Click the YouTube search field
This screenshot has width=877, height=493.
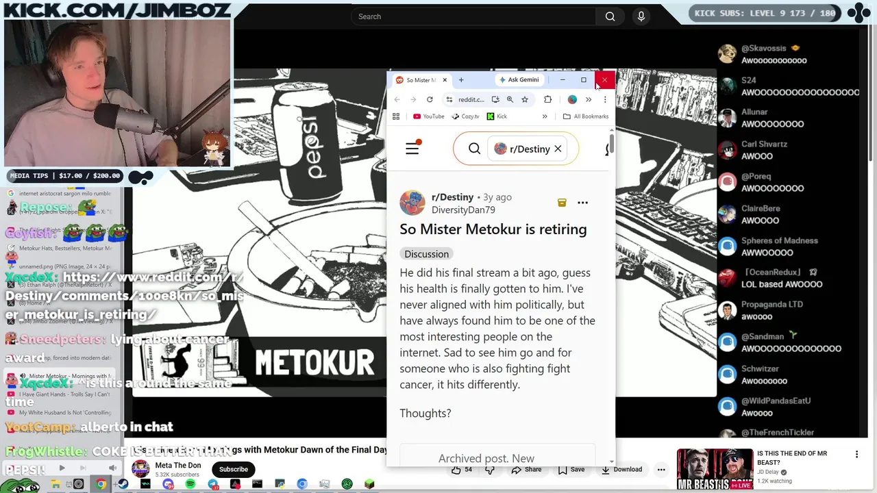[473, 16]
